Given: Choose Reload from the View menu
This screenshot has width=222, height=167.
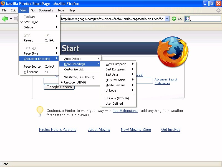Looking at the screenshot, I should pyautogui.click(x=39, y=40).
